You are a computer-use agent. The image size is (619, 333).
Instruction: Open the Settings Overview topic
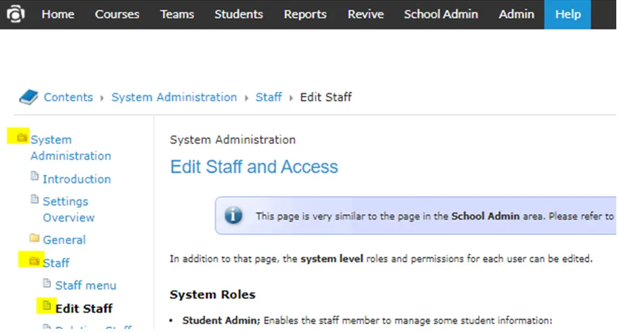69,209
